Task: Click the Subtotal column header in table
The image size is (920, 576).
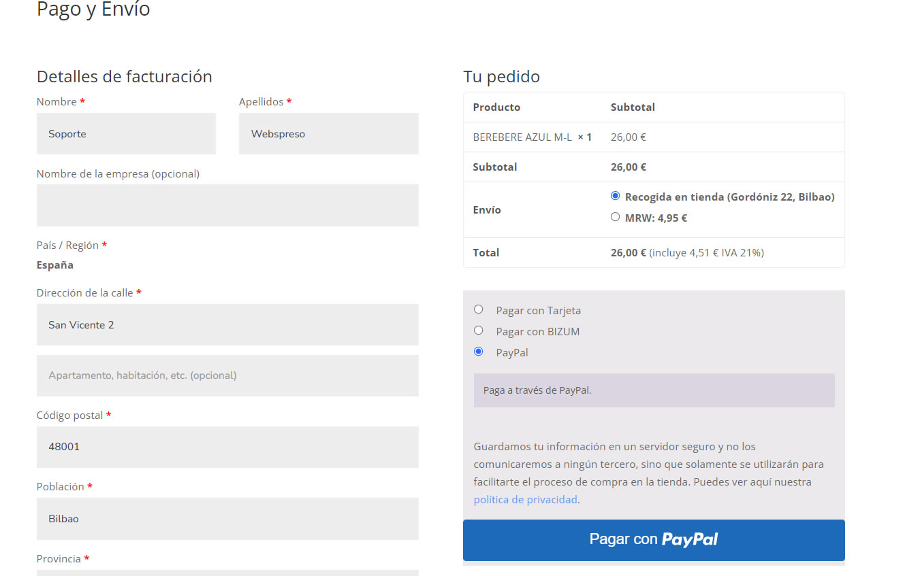Action: coord(633,107)
